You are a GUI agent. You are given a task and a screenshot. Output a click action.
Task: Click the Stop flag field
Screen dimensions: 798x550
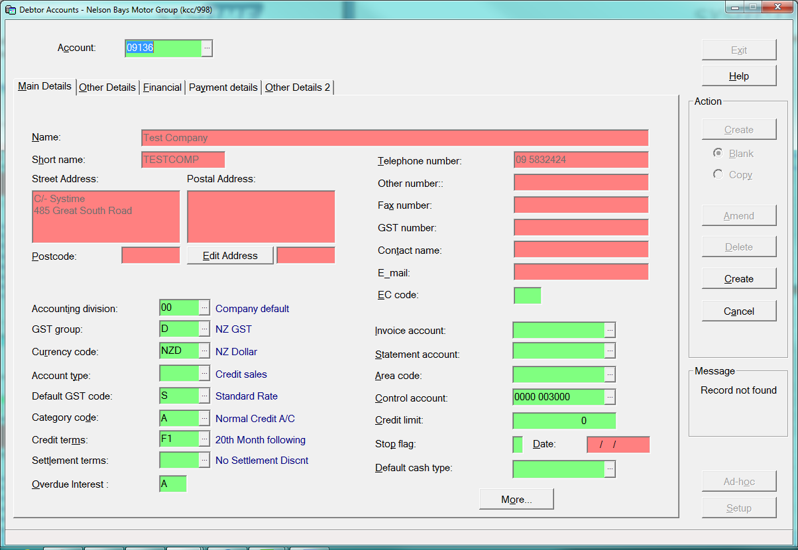point(518,444)
